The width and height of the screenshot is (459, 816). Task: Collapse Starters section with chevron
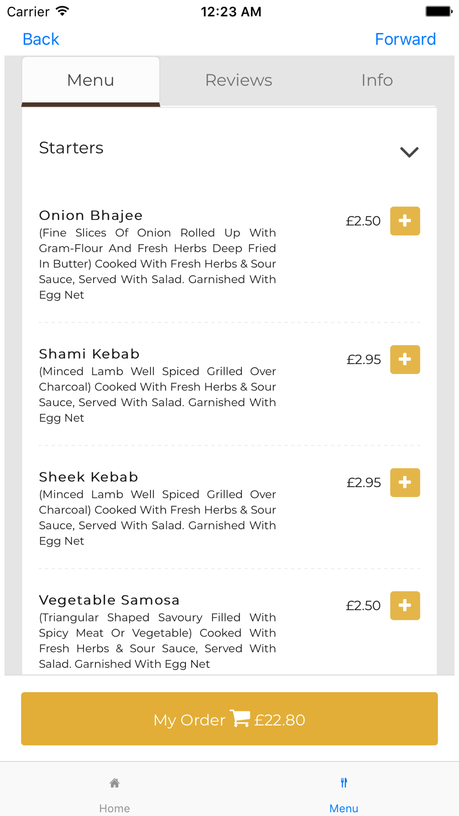(x=409, y=152)
